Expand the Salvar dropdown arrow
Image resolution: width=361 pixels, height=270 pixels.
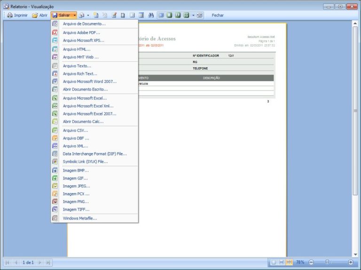(74, 15)
